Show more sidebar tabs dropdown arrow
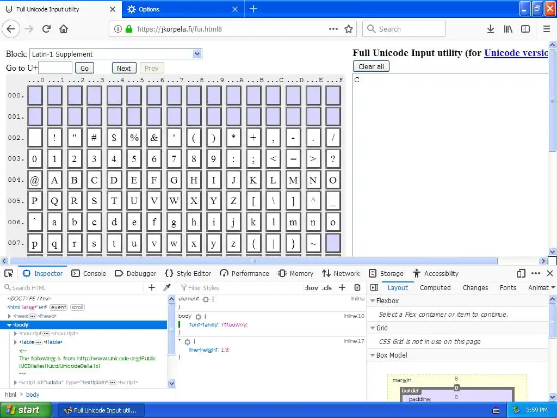Image resolution: width=557 pixels, height=418 pixels. pyautogui.click(x=553, y=287)
